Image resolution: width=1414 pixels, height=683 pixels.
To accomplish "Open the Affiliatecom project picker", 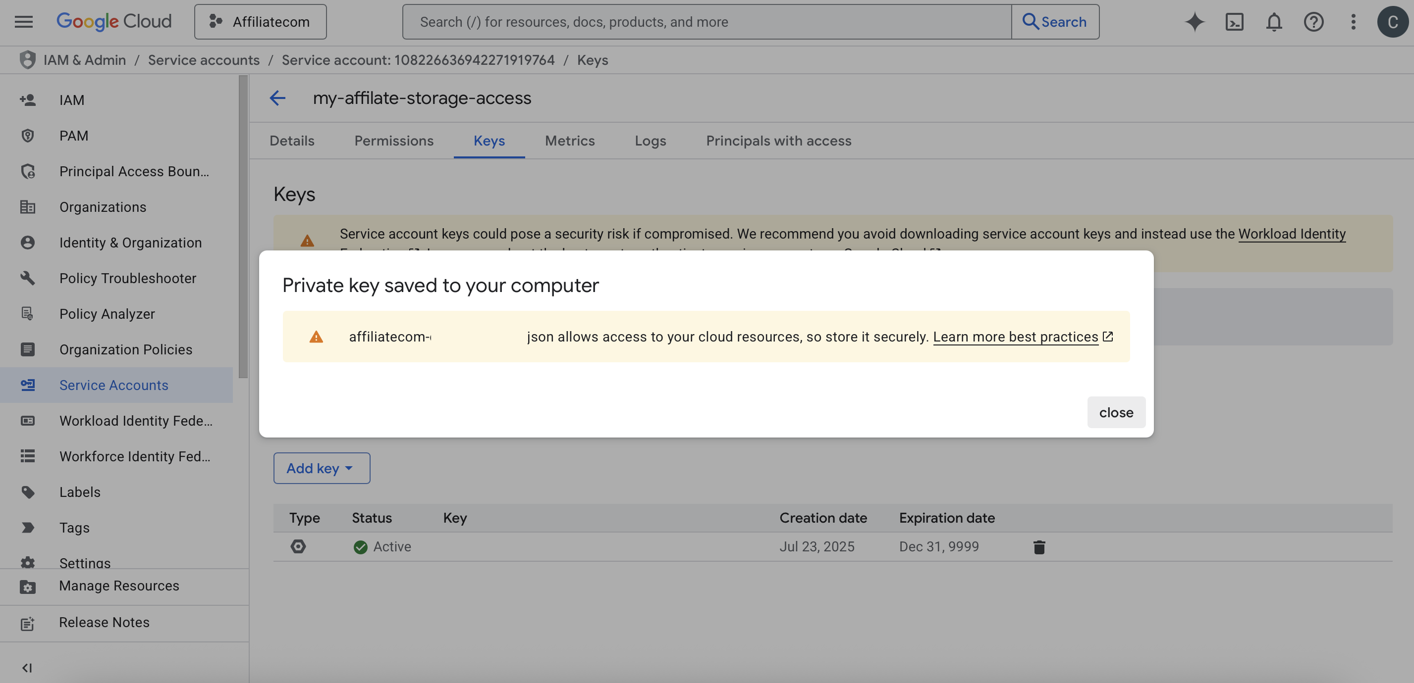I will pos(260,22).
